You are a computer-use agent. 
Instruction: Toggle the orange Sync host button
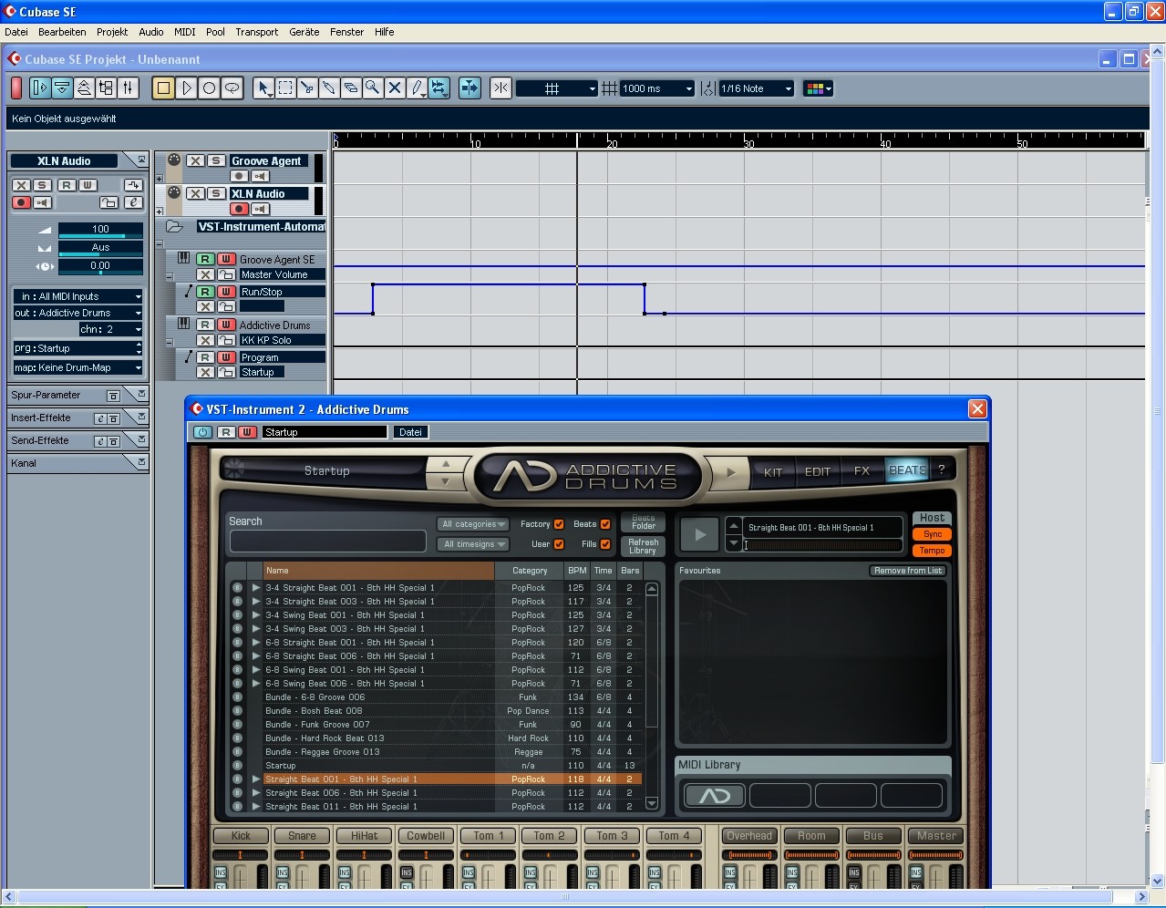click(933, 534)
